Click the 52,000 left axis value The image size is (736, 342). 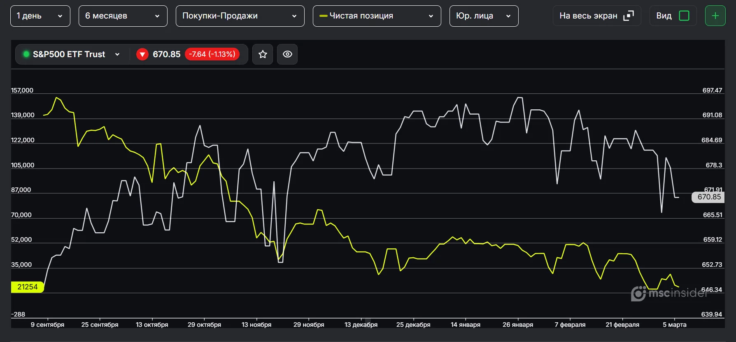tap(21, 240)
